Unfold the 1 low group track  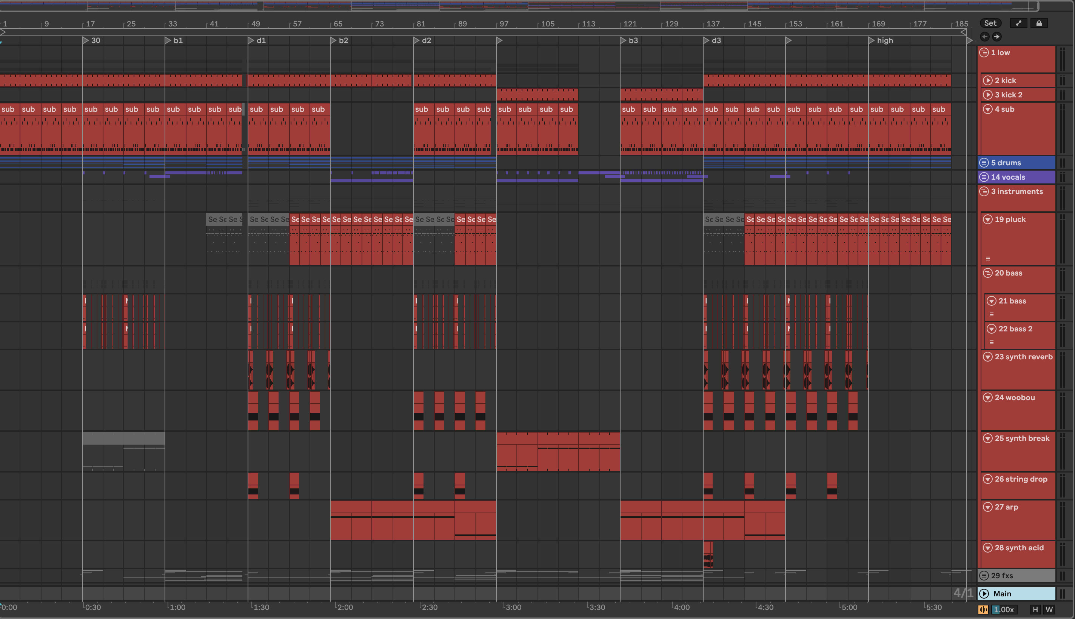tap(984, 53)
